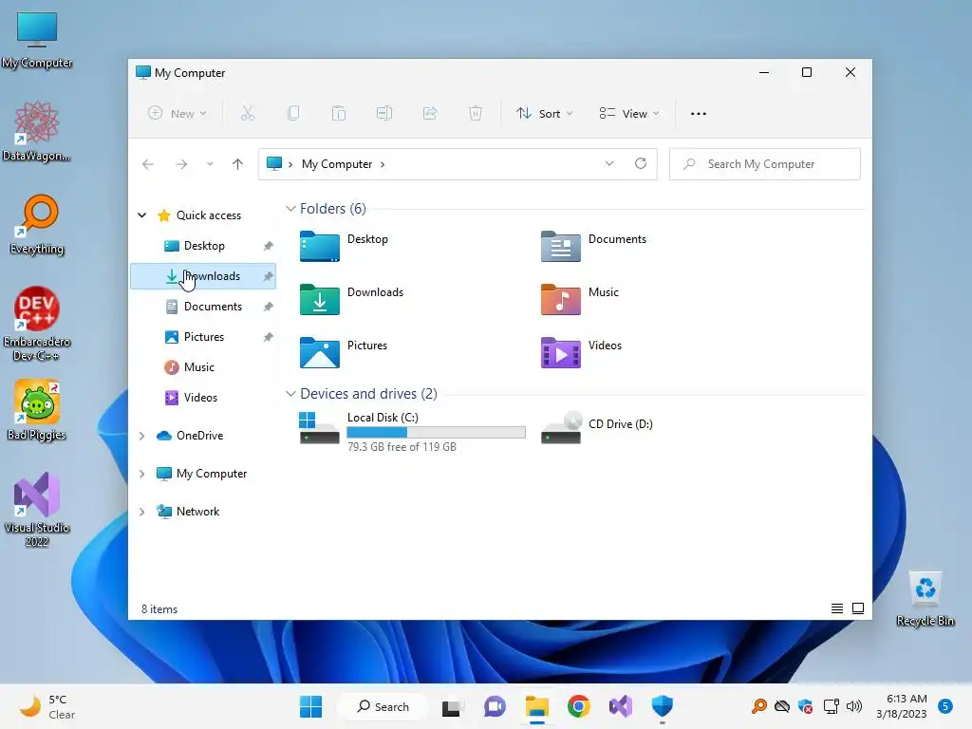Open Task View from taskbar
The image size is (972, 729).
point(451,706)
